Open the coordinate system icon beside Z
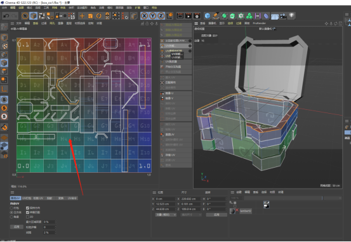 [x=169, y=16]
